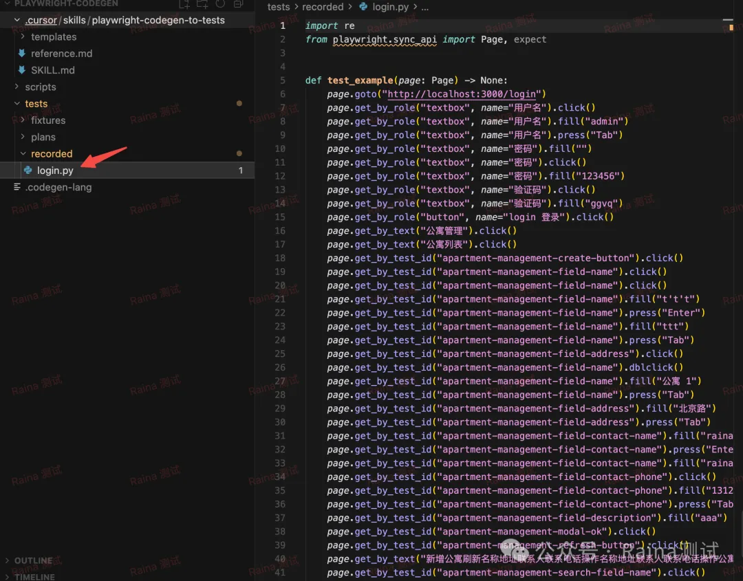Collapse the recorded folder

pos(23,153)
